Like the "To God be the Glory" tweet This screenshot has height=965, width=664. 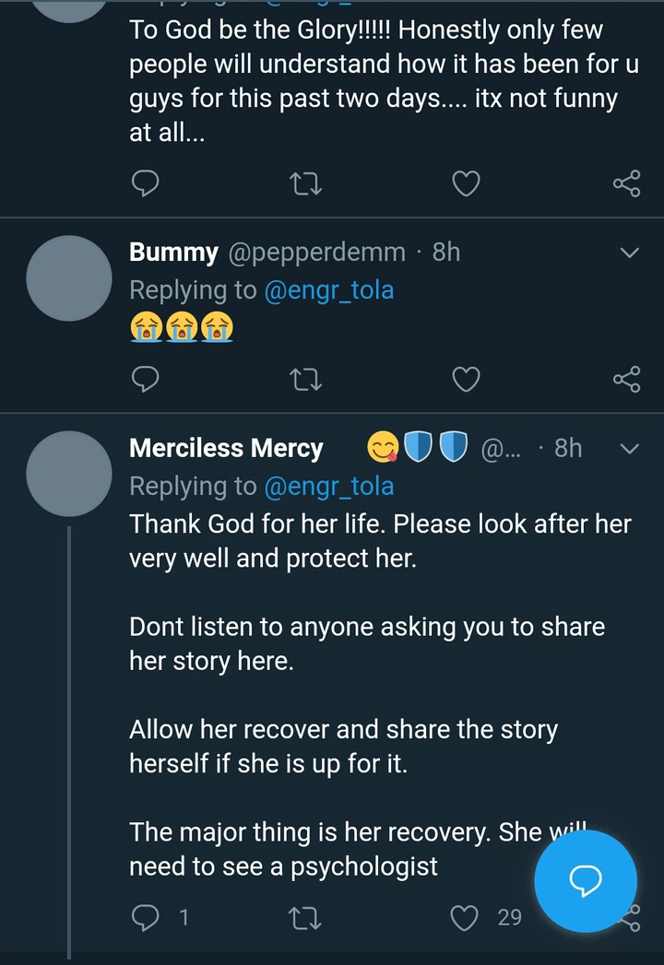click(x=466, y=184)
